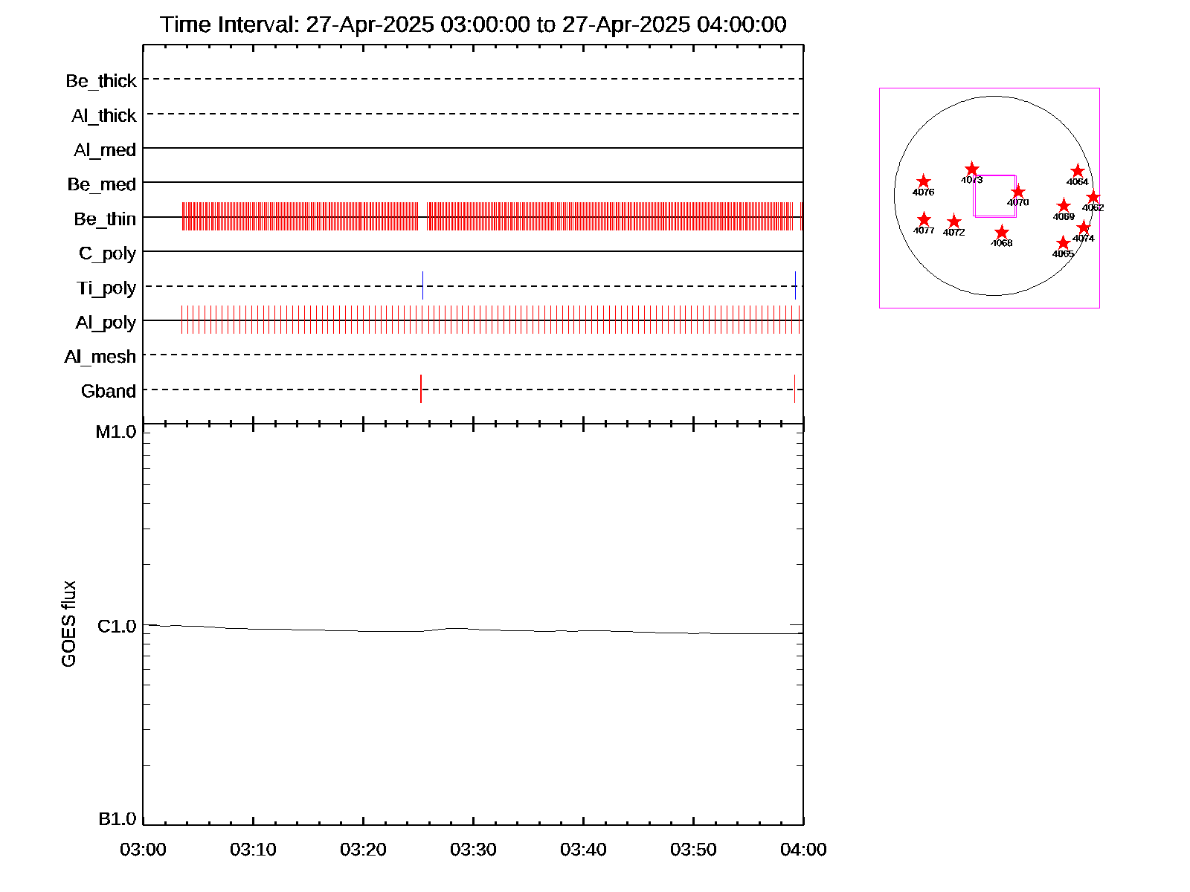Click the 03:10 time axis label
The image size is (1190, 892).
click(x=253, y=850)
